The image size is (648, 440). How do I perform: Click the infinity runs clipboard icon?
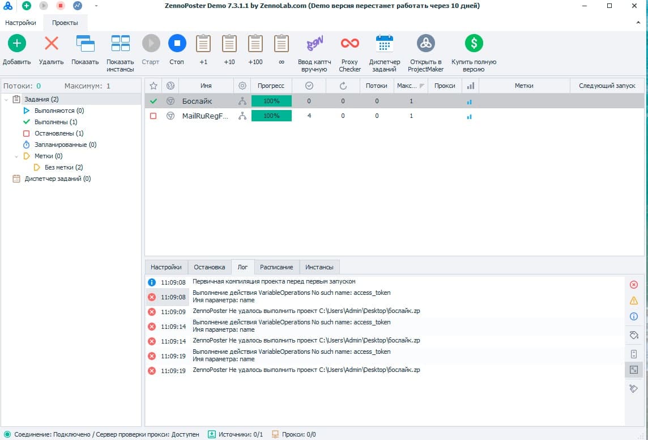pyautogui.click(x=282, y=43)
